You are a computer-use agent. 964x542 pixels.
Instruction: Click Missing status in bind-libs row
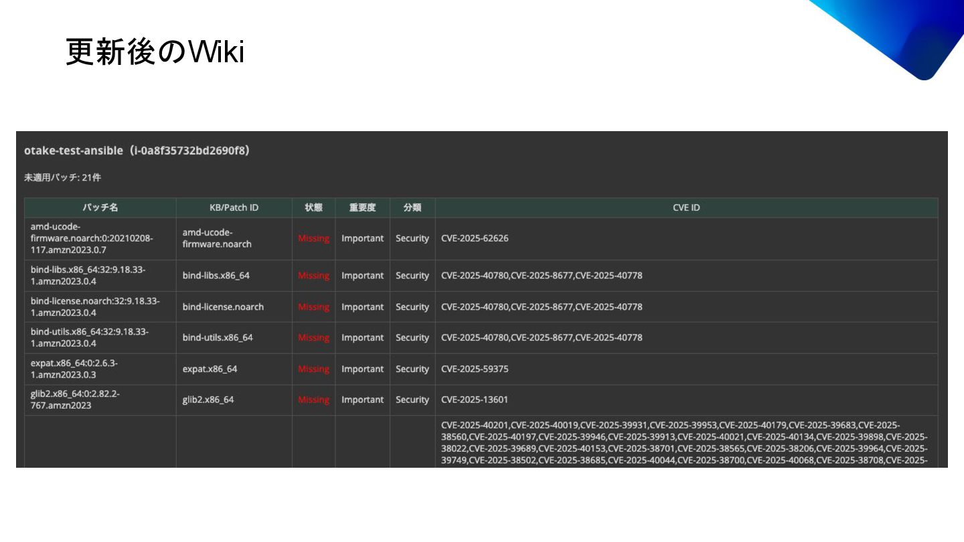[313, 276]
